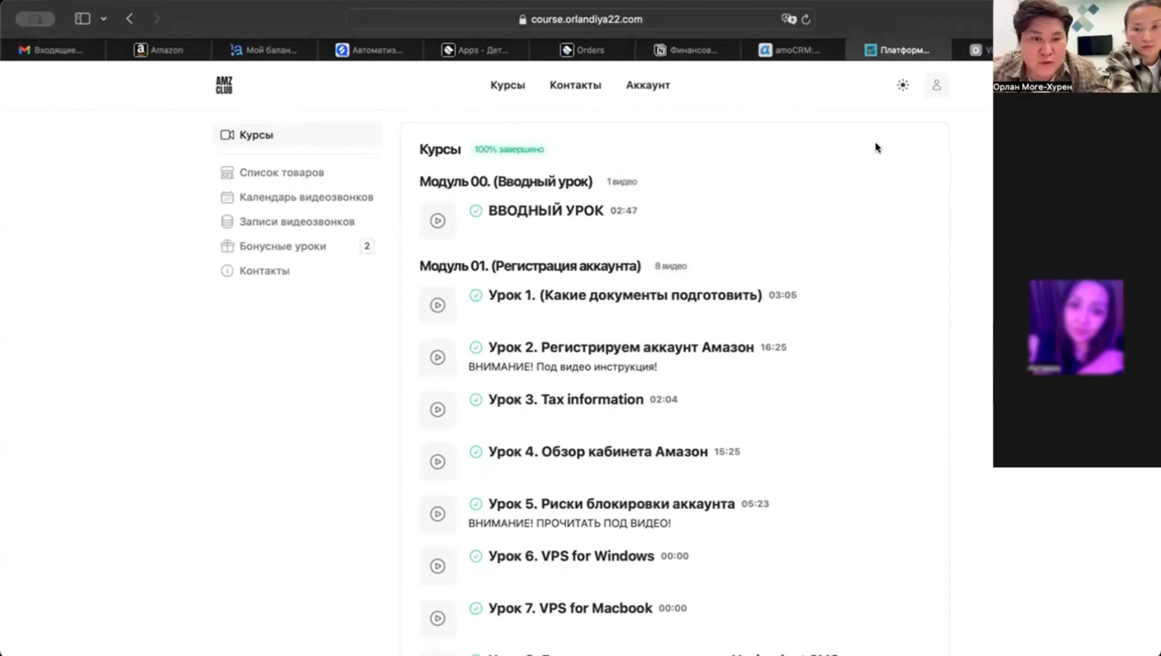Play the Урок 3 Tax information video
The image size is (1161, 656).
[x=437, y=409]
